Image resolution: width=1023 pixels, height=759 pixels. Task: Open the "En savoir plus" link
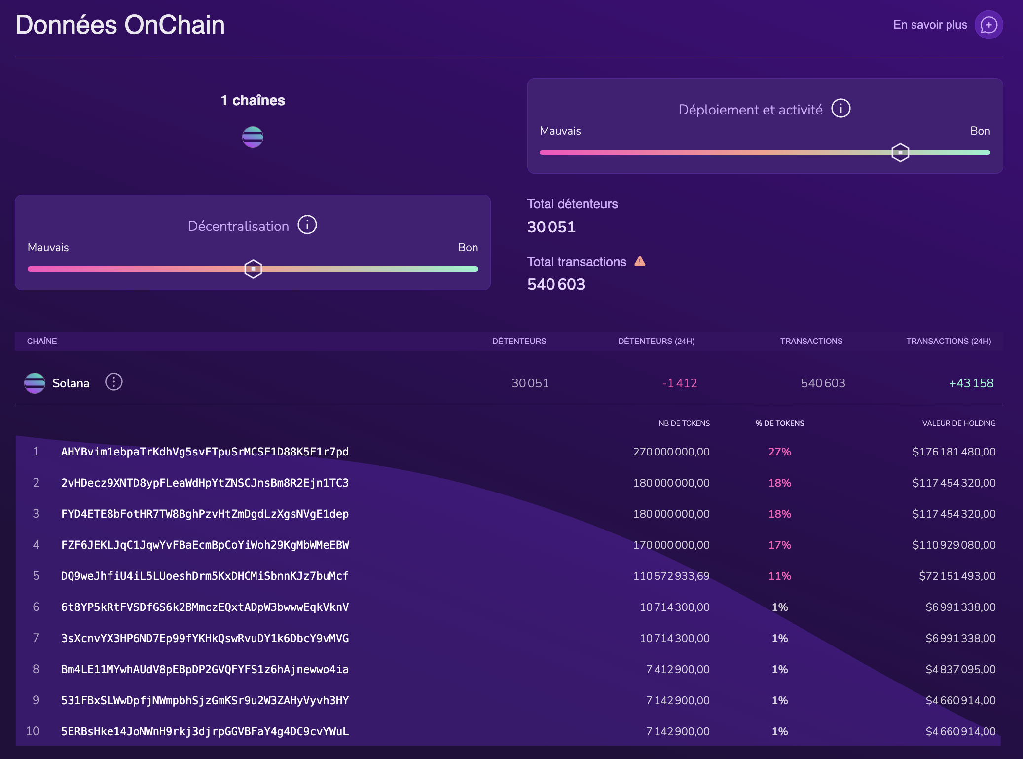[929, 24]
